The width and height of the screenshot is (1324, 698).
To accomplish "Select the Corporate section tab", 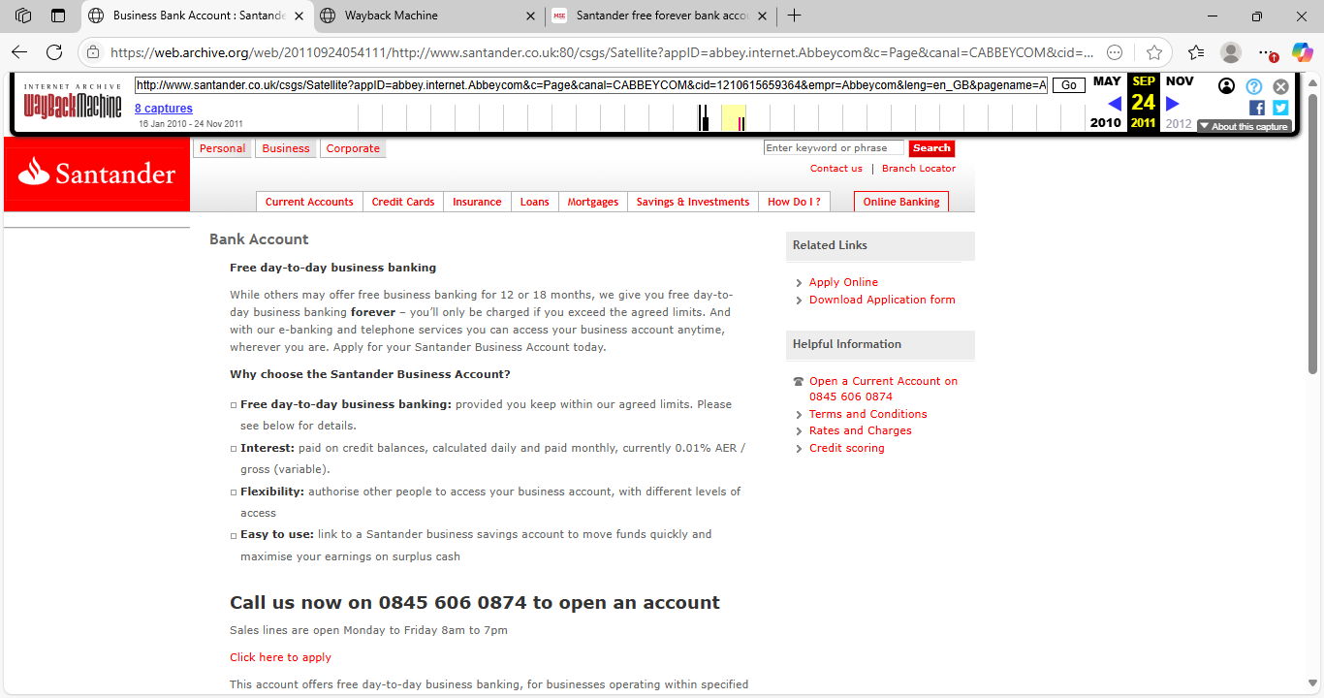I will (x=353, y=148).
